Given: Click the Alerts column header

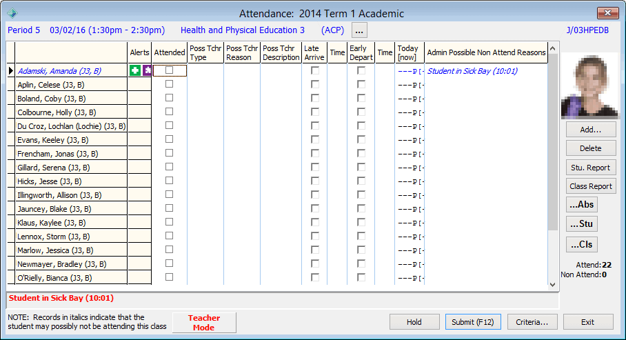Looking at the screenshot, I should click(x=139, y=52).
